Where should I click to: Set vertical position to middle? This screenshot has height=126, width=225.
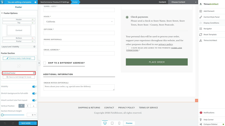[28, 106]
